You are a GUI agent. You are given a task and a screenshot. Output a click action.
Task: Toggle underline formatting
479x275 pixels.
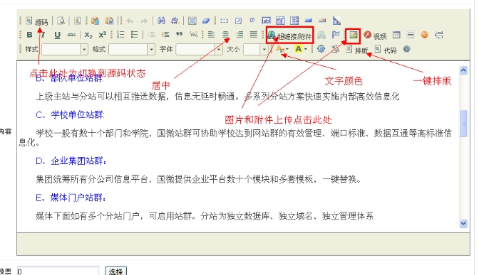tap(57, 35)
